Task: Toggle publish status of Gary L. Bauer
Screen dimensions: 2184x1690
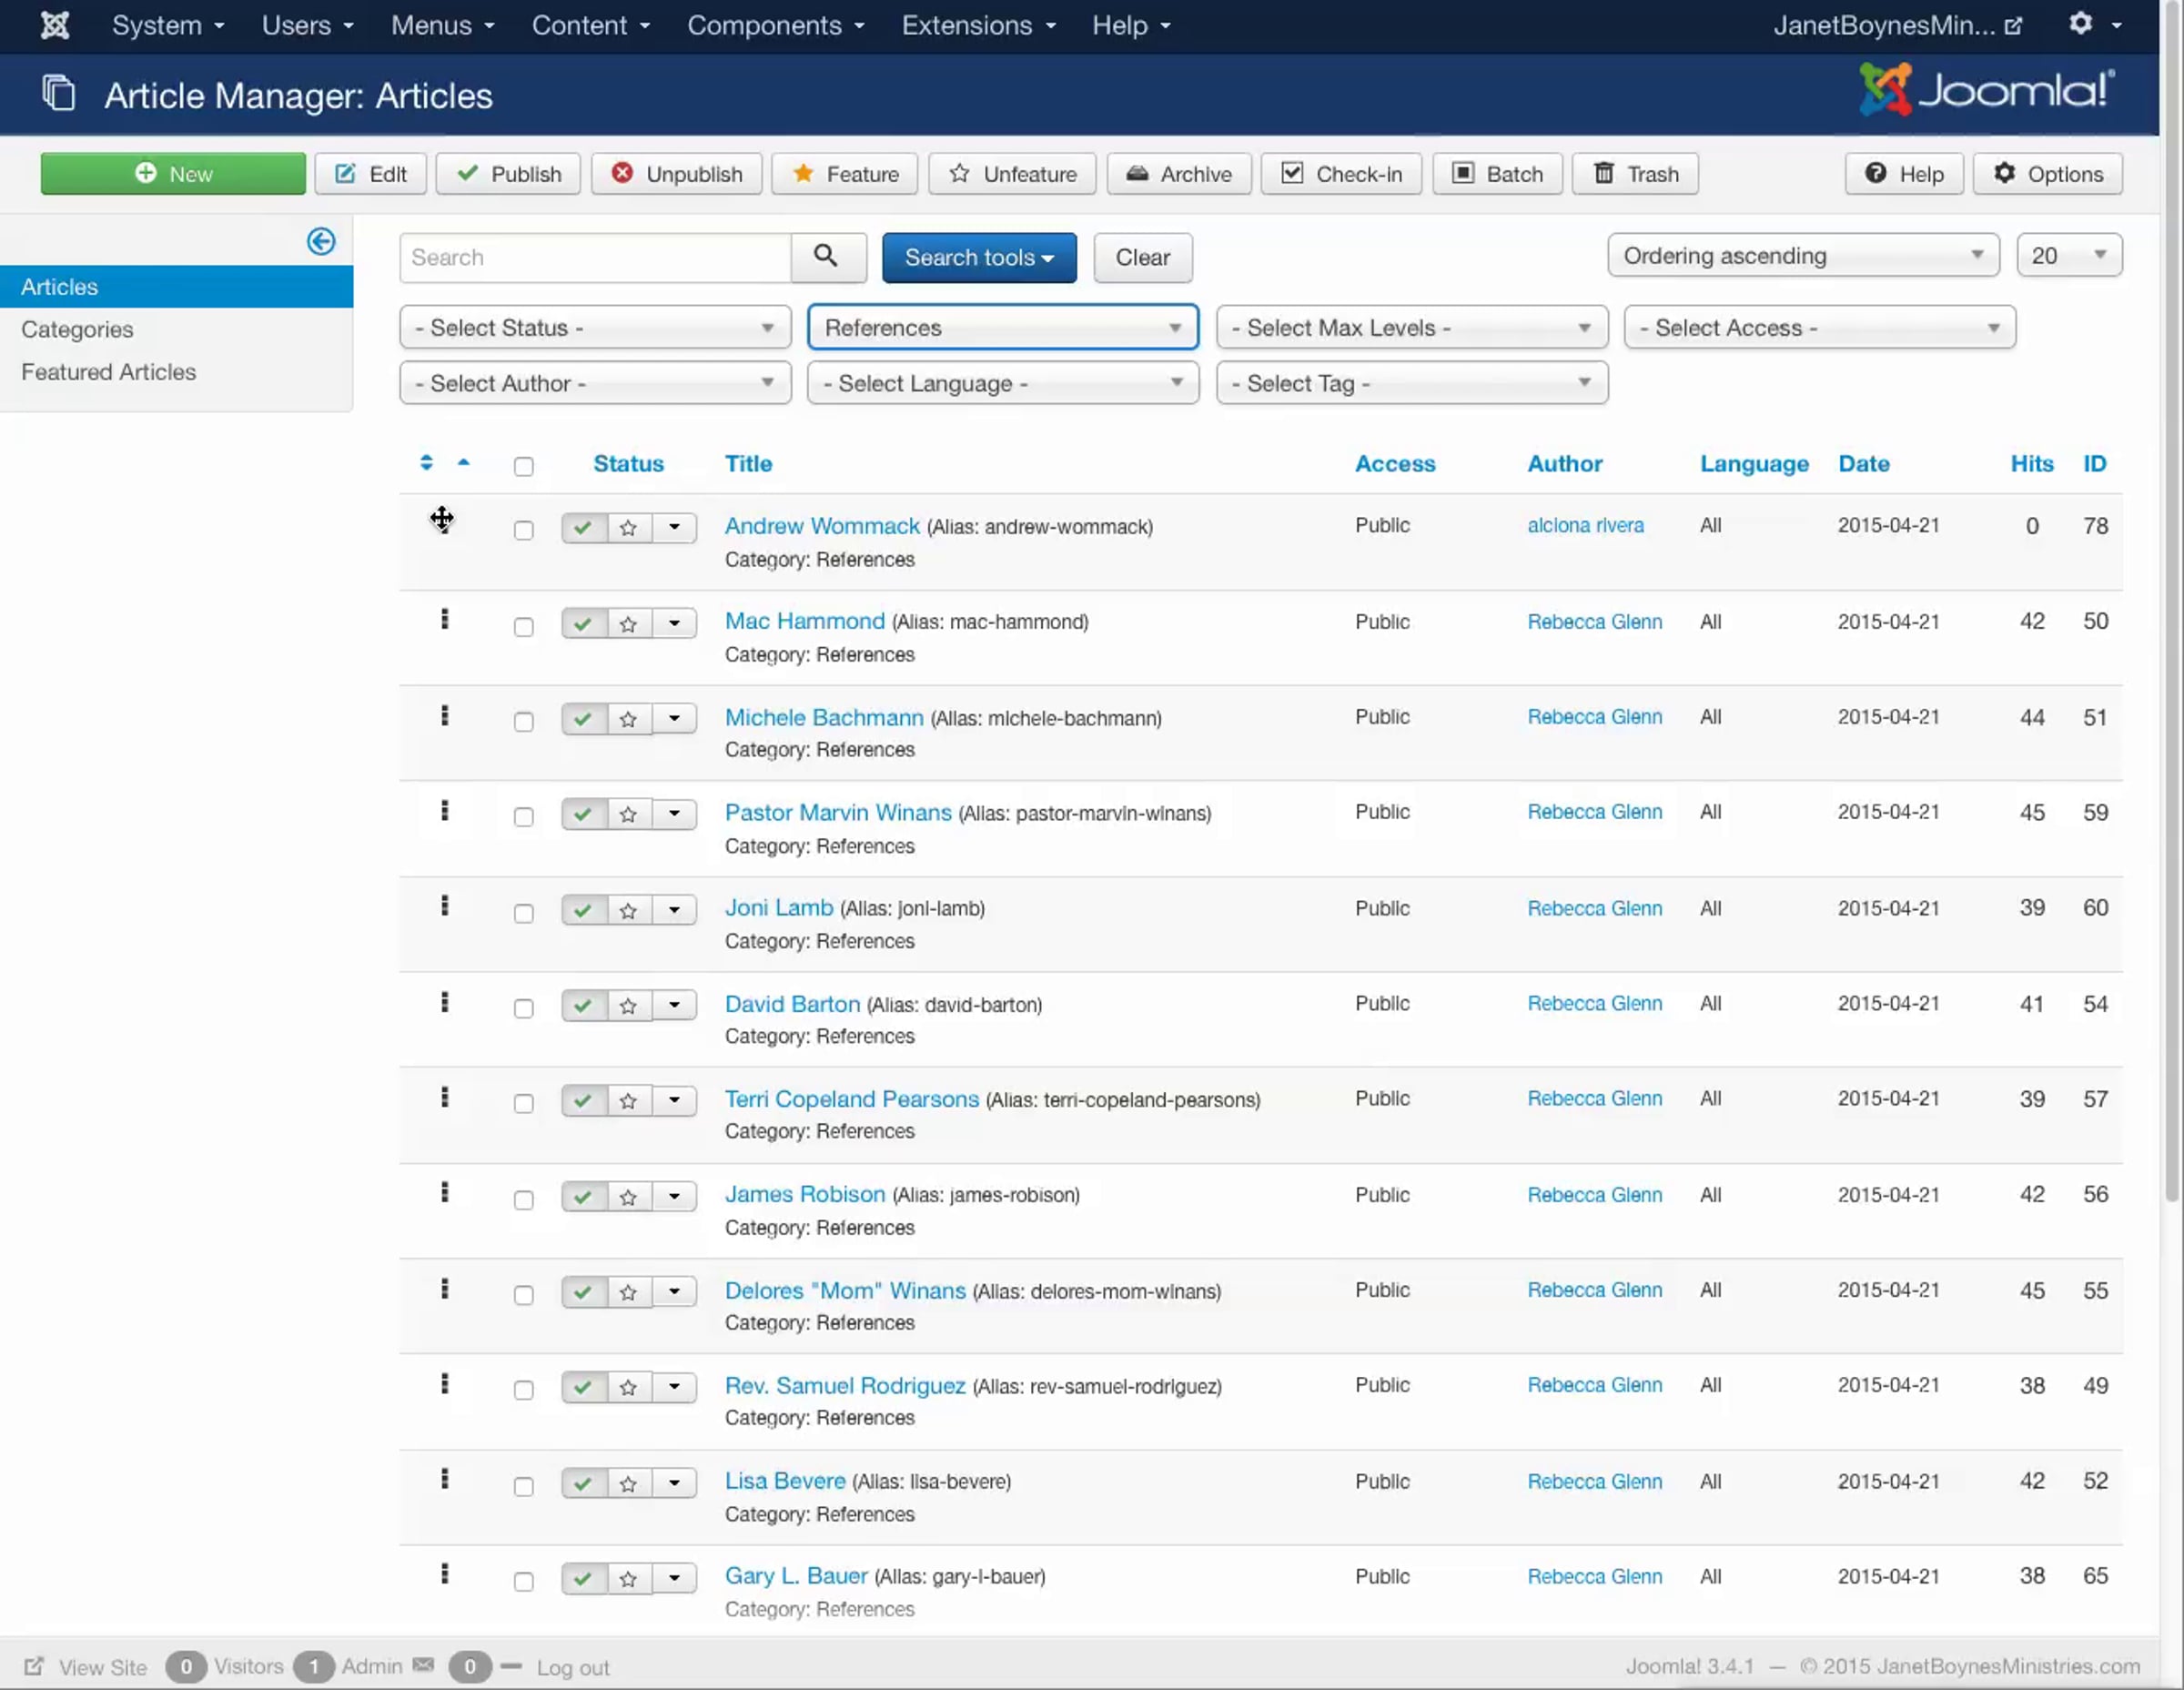Action: coord(584,1578)
